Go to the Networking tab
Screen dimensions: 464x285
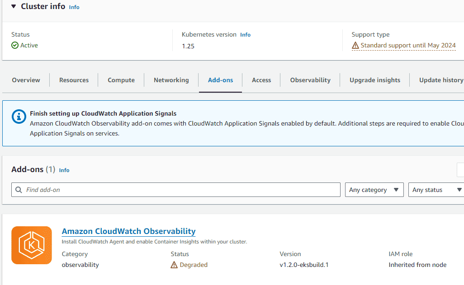(x=171, y=80)
